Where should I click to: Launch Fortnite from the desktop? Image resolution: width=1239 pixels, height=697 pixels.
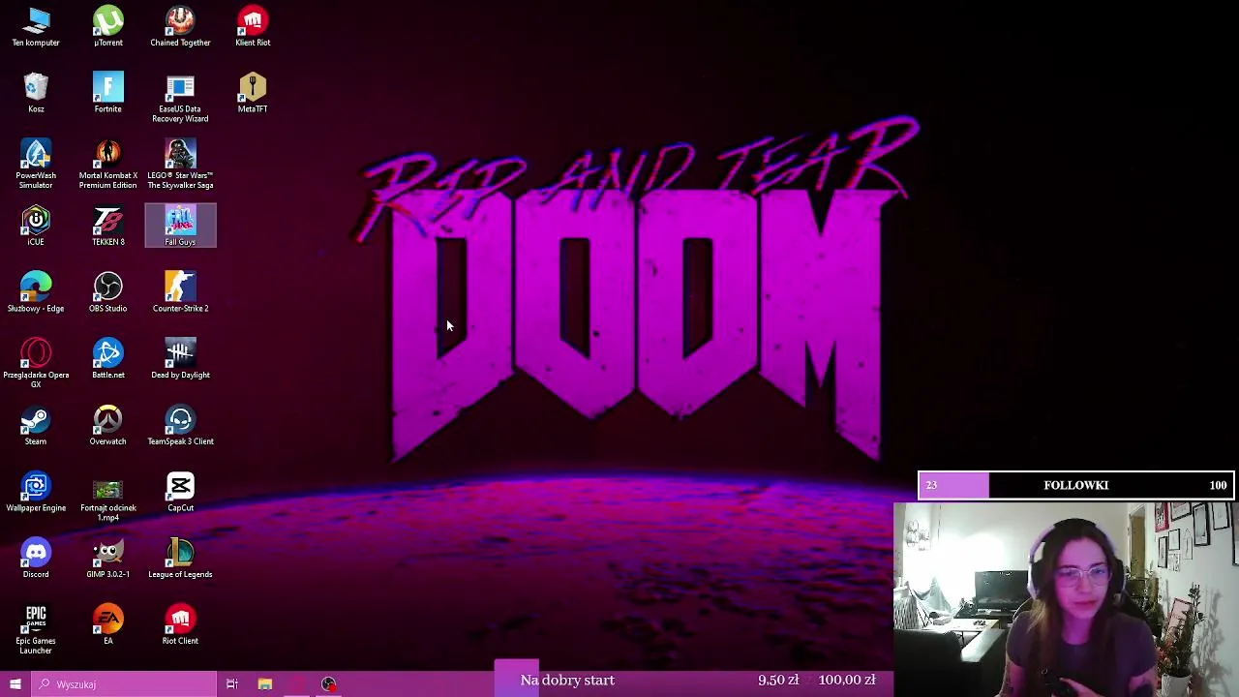[x=108, y=93]
